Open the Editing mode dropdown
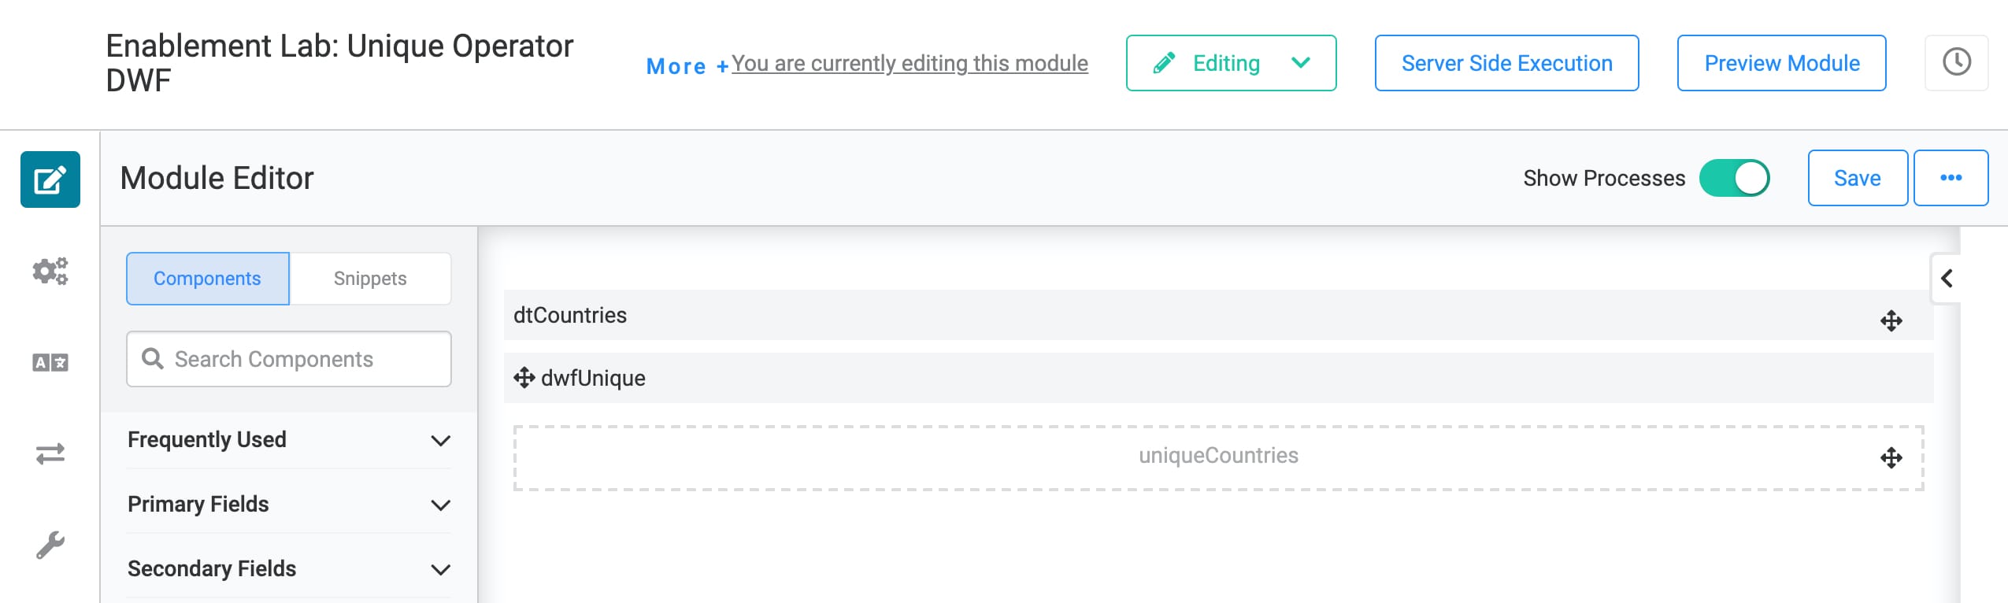2008x603 pixels. point(1232,63)
